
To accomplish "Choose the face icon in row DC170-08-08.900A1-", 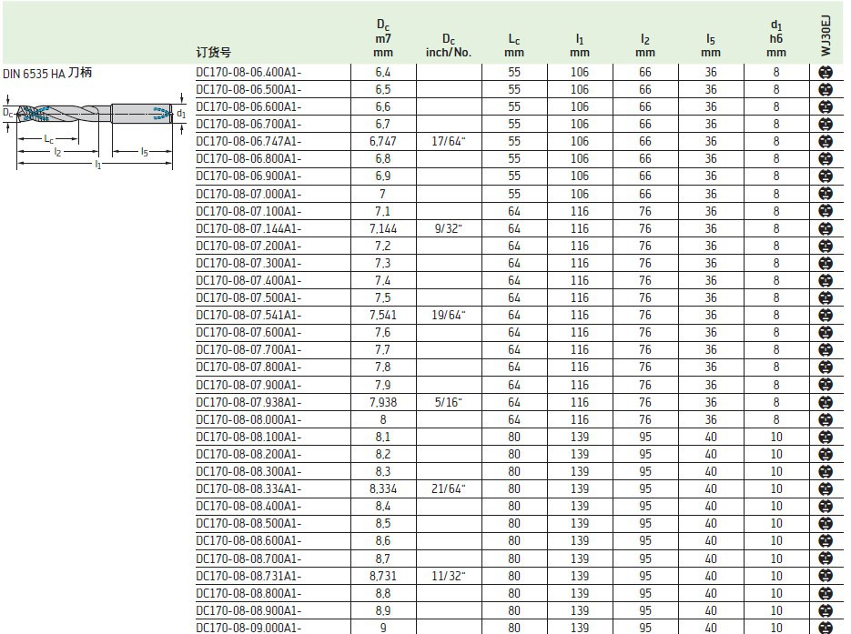I will (x=825, y=610).
